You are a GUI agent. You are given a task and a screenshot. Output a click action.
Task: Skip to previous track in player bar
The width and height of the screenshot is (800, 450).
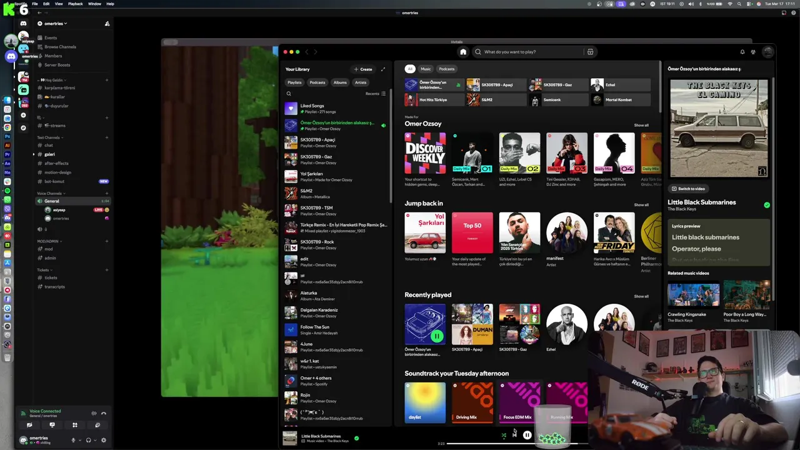(x=514, y=435)
